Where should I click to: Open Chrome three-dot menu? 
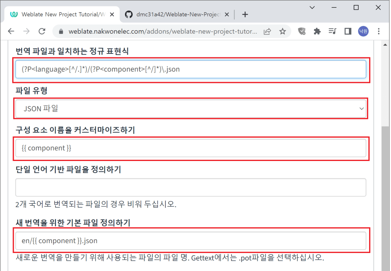pos(379,31)
